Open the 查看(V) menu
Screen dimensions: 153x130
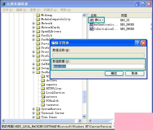point(35,10)
